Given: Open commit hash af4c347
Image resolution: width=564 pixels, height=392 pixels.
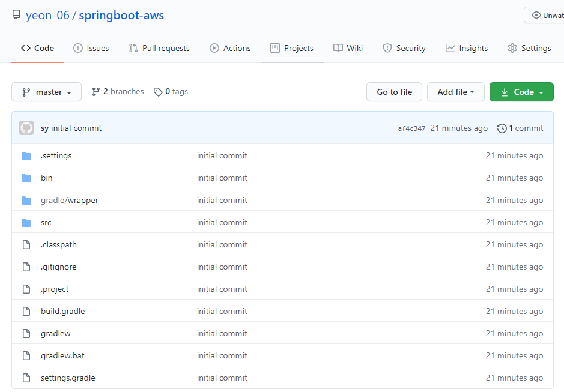Looking at the screenshot, I should point(411,128).
